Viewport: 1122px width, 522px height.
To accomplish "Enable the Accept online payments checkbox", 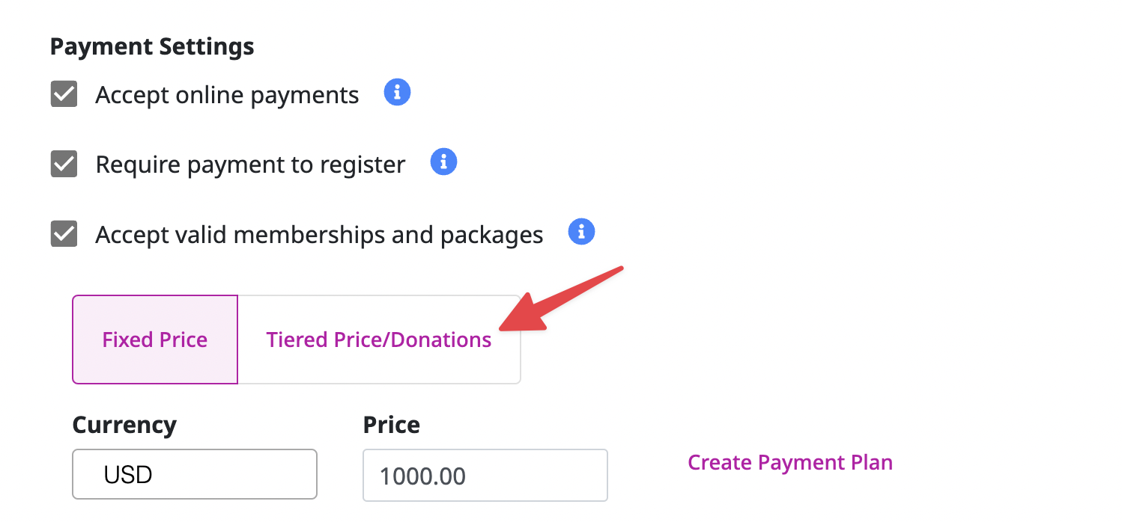I will 64,94.
